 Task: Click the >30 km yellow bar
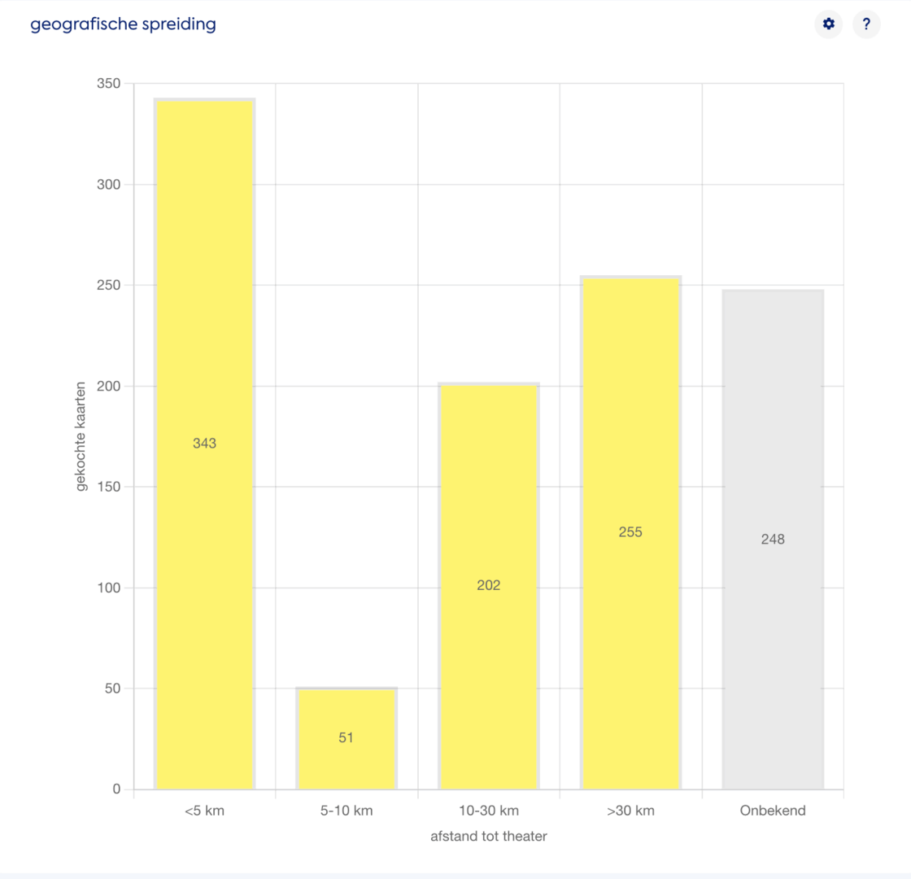[x=630, y=532]
